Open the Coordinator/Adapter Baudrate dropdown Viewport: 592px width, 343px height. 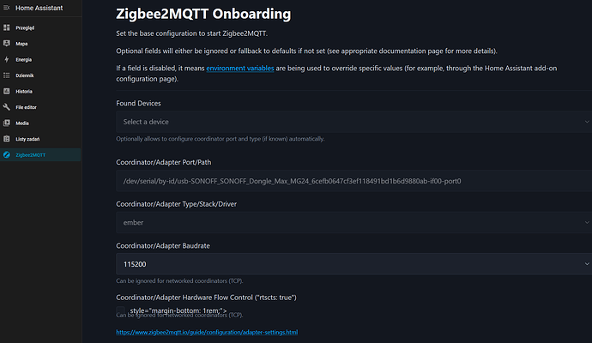click(x=353, y=264)
